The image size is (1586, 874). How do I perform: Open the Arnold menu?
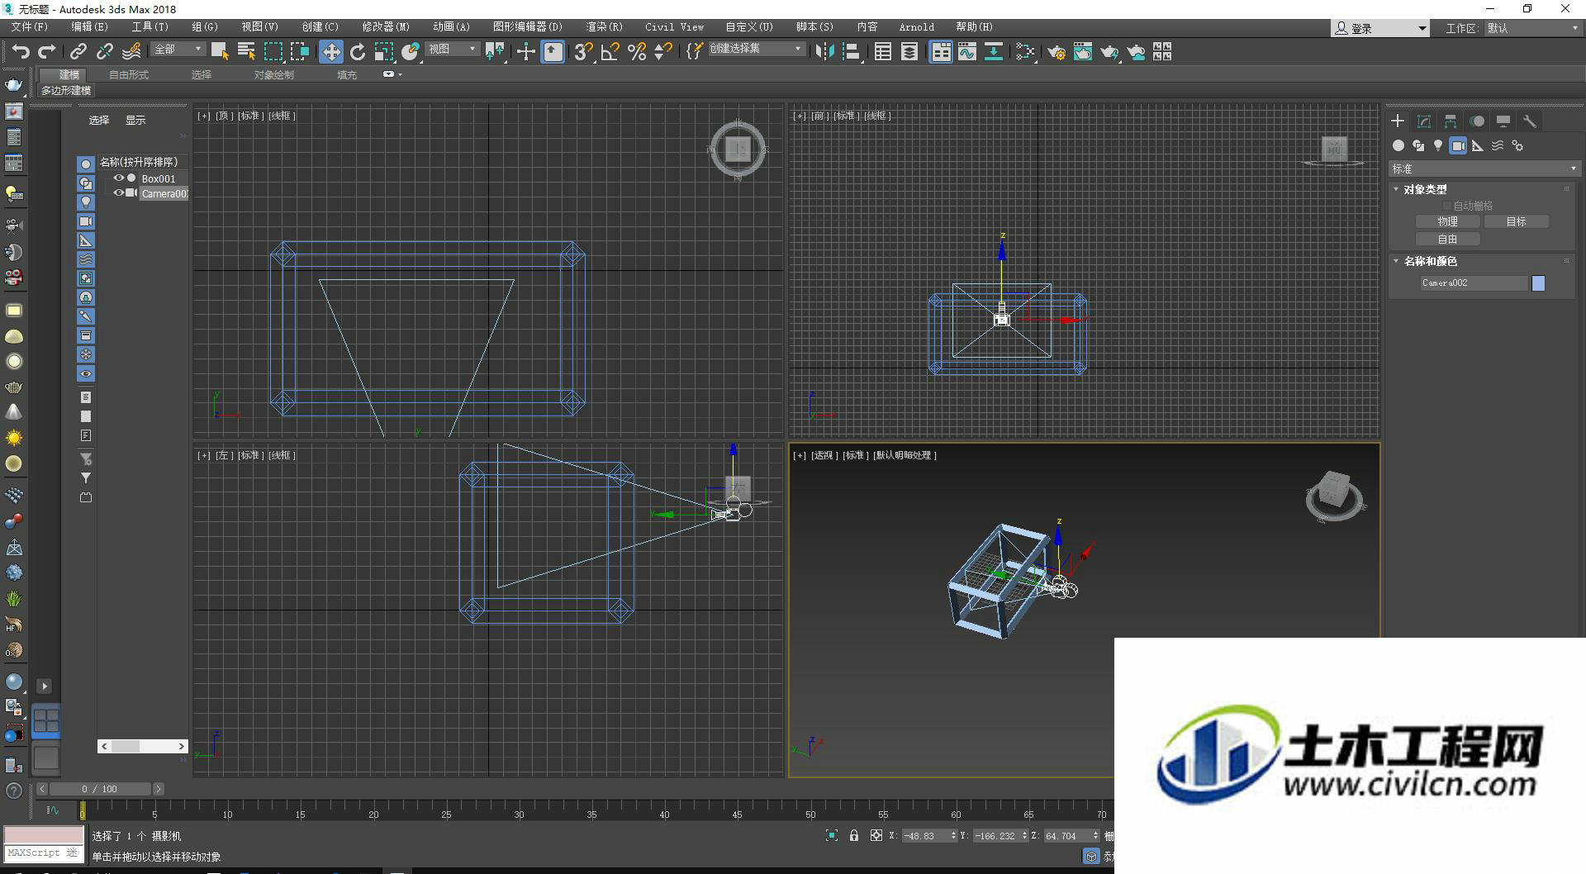coord(917,27)
